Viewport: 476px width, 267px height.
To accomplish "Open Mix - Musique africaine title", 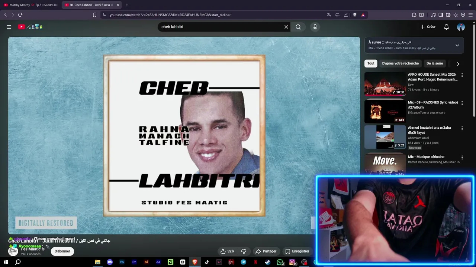I will click(426, 157).
